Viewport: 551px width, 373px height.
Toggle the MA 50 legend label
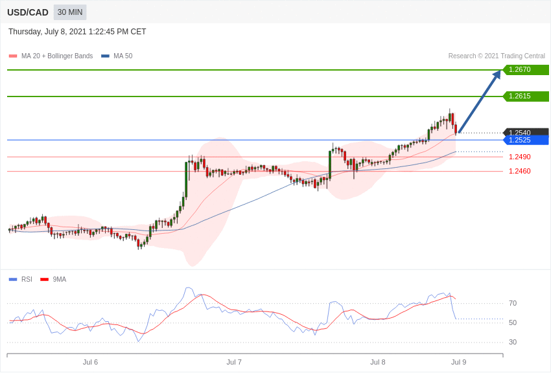pyautogui.click(x=123, y=56)
